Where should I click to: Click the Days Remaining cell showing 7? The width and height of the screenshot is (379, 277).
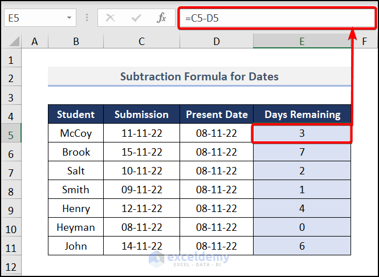302,152
